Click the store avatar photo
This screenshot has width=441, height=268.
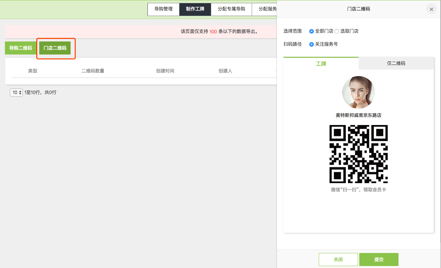click(359, 92)
